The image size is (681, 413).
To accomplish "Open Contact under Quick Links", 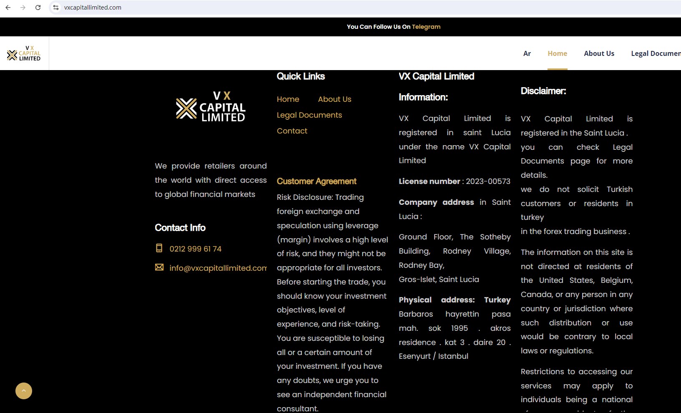I will pyautogui.click(x=292, y=131).
